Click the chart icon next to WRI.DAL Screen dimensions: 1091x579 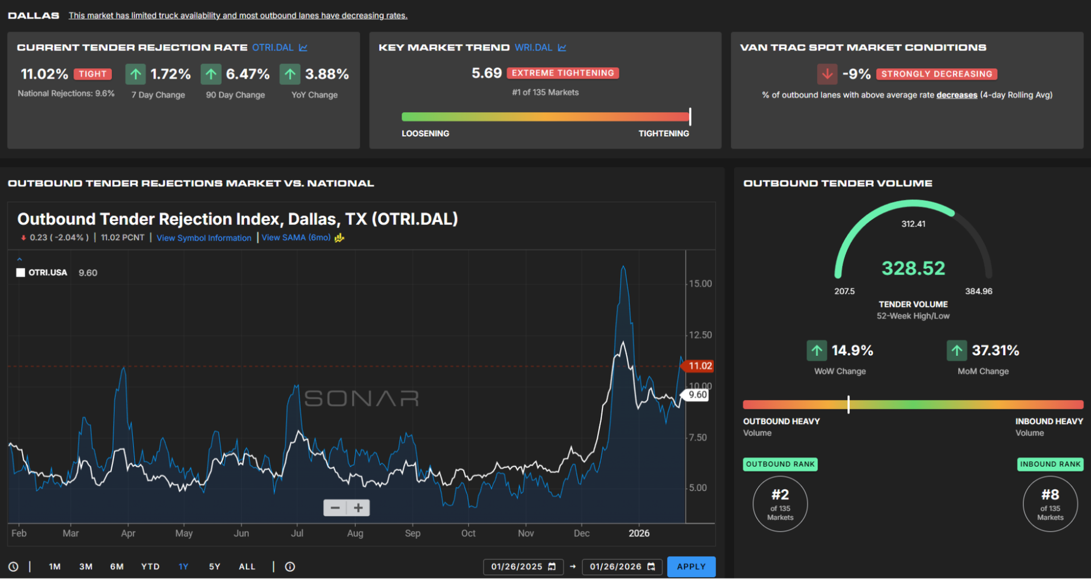point(562,48)
